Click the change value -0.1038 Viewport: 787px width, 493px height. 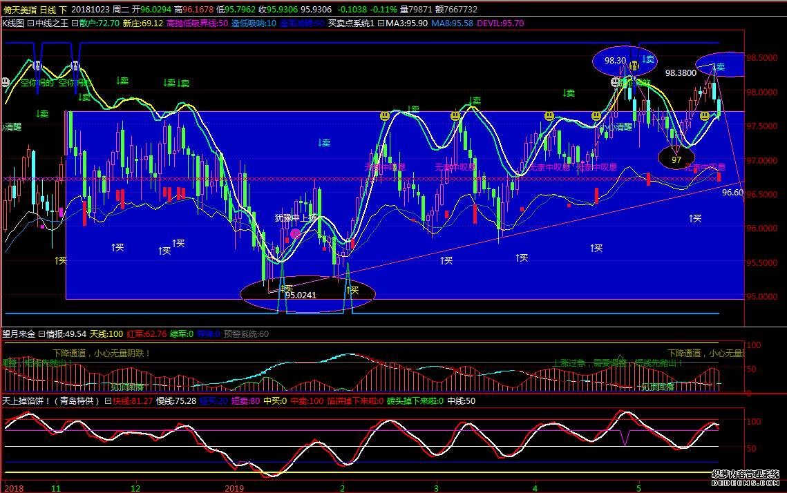point(352,10)
